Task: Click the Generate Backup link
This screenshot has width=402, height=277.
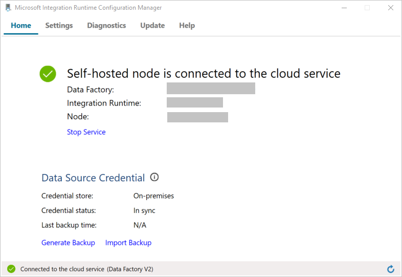Action: tap(68, 243)
